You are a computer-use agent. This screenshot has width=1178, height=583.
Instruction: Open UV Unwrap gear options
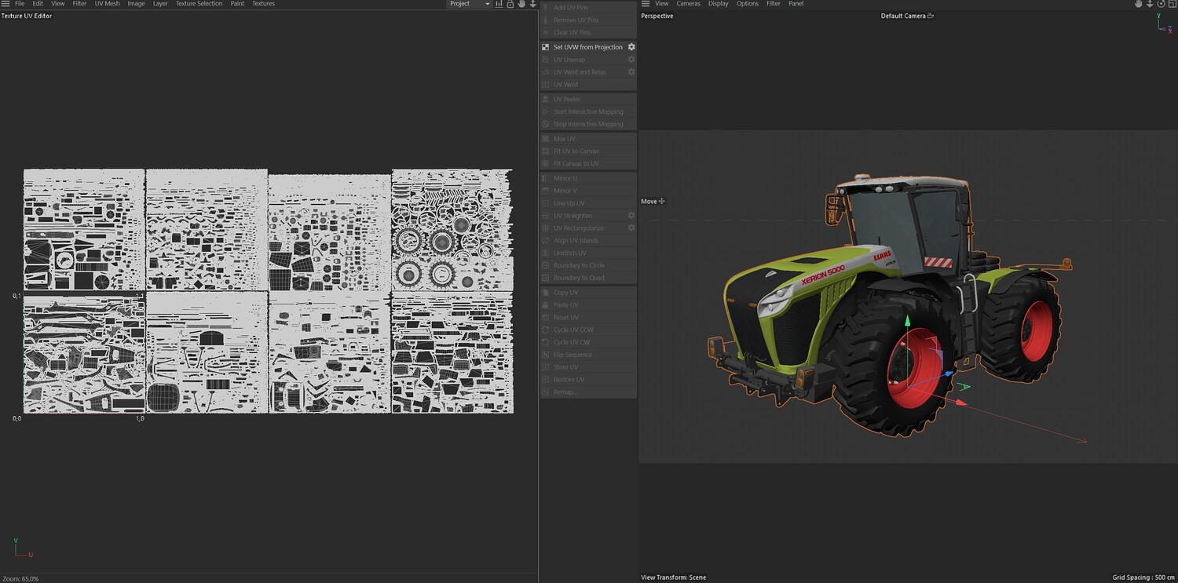click(x=631, y=60)
